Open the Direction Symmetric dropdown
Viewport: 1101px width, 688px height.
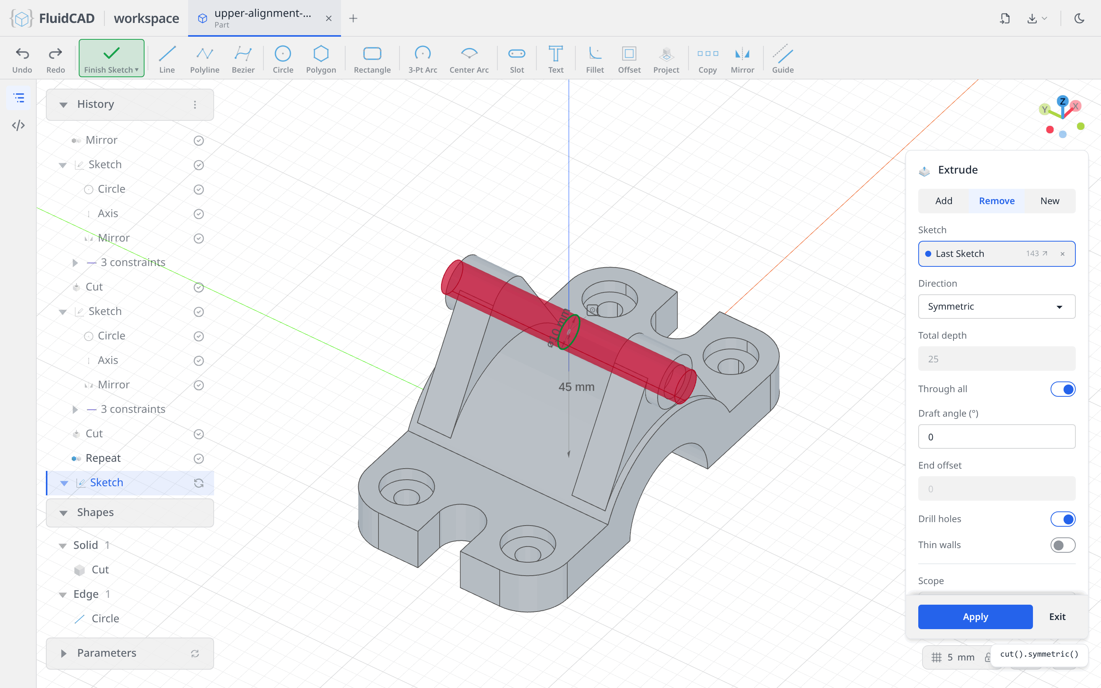(996, 306)
